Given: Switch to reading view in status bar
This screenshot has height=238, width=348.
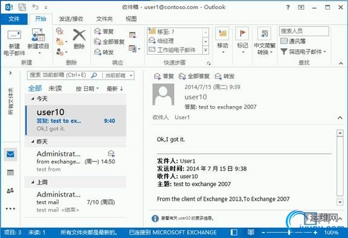Looking at the screenshot, I should point(251,232).
